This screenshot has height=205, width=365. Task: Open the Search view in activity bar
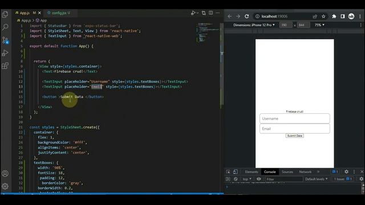tap(5, 27)
